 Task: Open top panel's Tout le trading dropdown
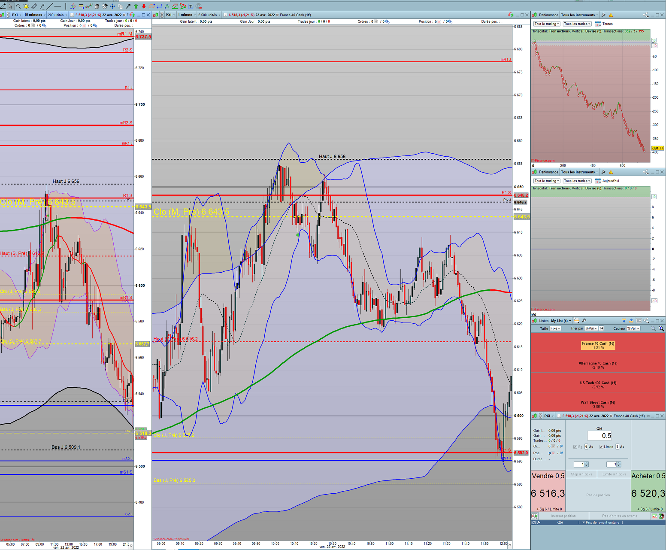pos(547,24)
